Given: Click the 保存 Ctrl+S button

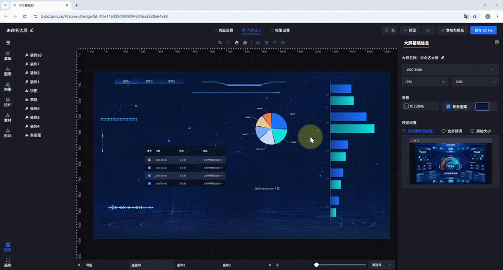Looking at the screenshot, I should coord(483,31).
